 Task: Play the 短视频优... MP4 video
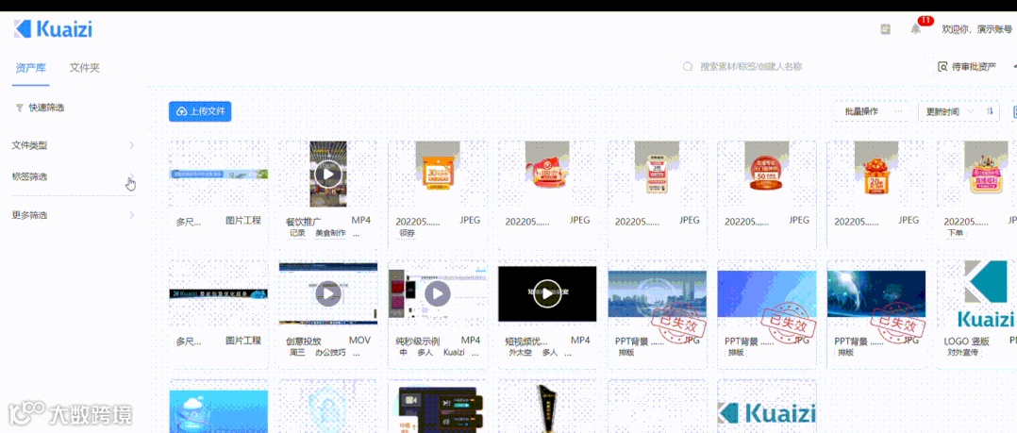coord(547,293)
